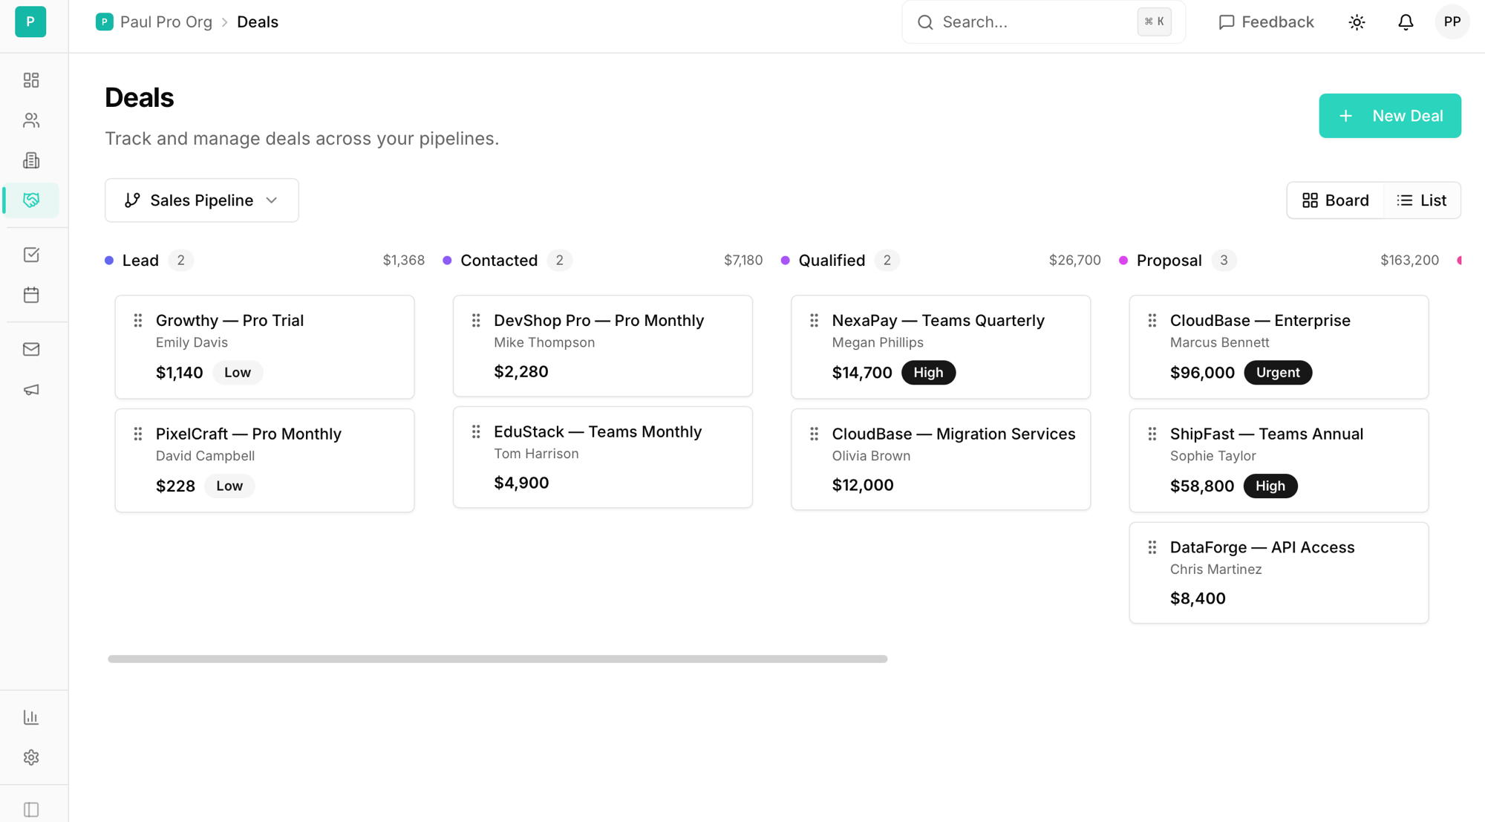Open the Companies building icon in sidebar
Screen dimensions: 1485x822
pyautogui.click(x=31, y=160)
